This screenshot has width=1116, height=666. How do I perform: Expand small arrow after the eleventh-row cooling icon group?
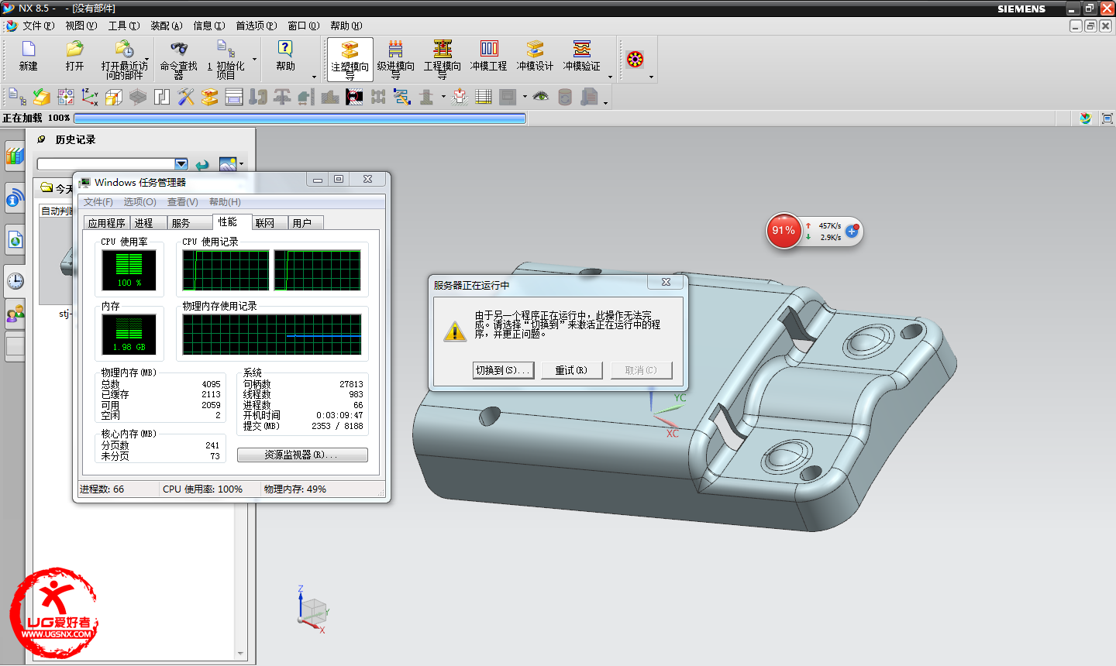[x=443, y=98]
